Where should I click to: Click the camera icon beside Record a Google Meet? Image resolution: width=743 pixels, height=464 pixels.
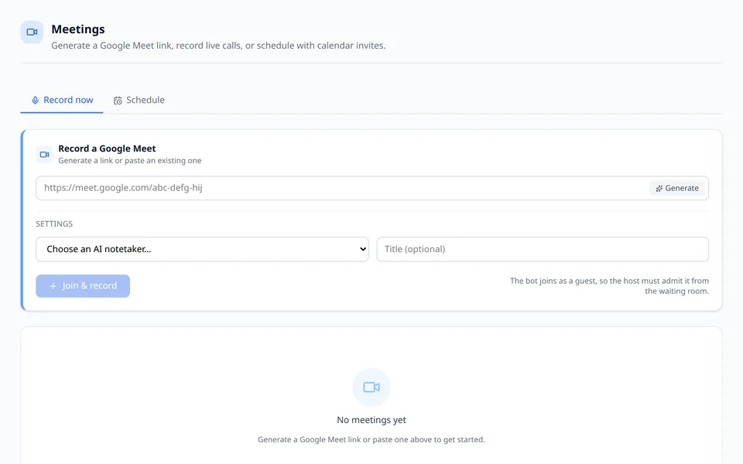pos(45,155)
